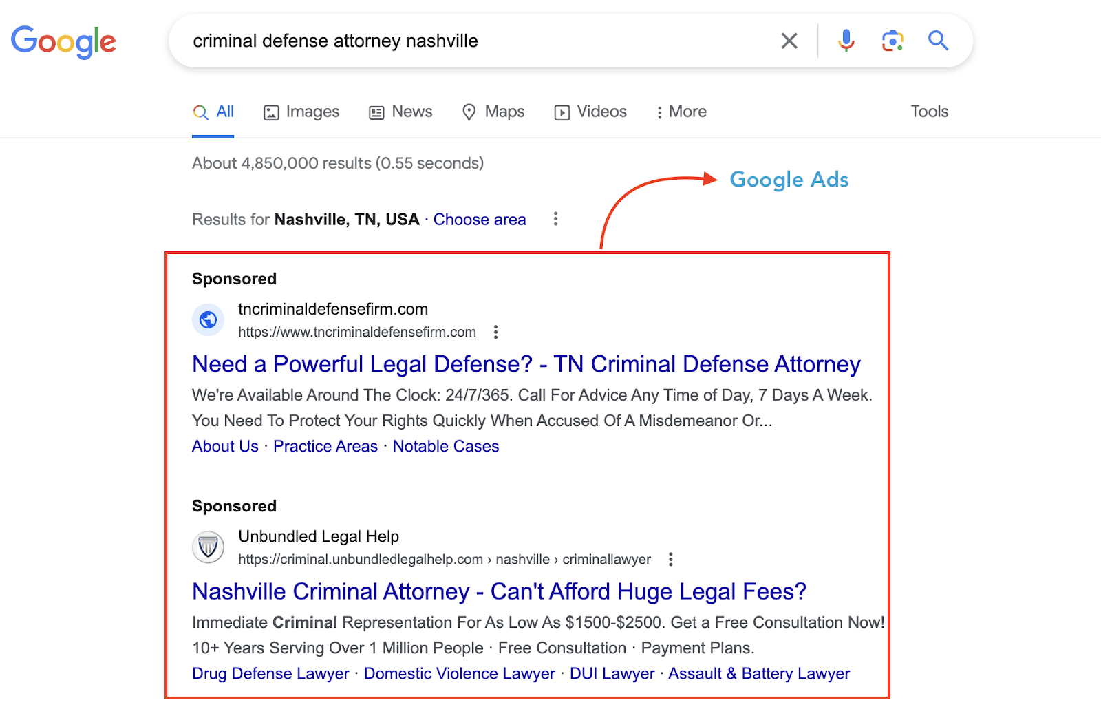This screenshot has height=707, width=1101.
Task: Open the DUI Lawyer sitelink
Action: click(x=612, y=673)
